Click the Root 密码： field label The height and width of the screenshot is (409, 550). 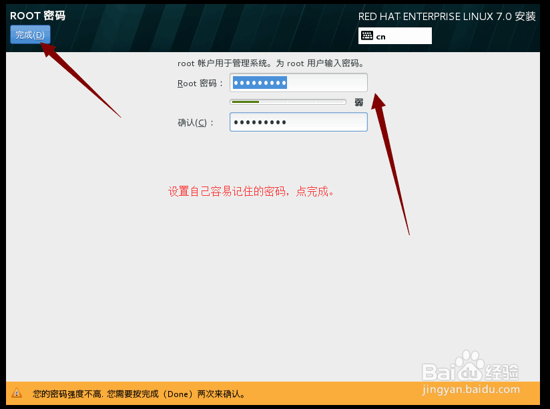[x=200, y=84]
